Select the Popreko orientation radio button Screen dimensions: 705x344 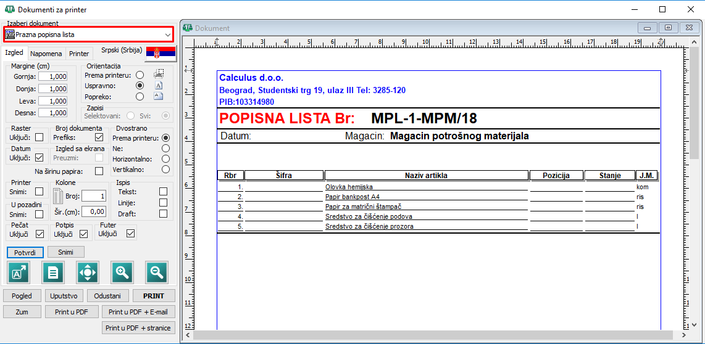[x=140, y=96]
